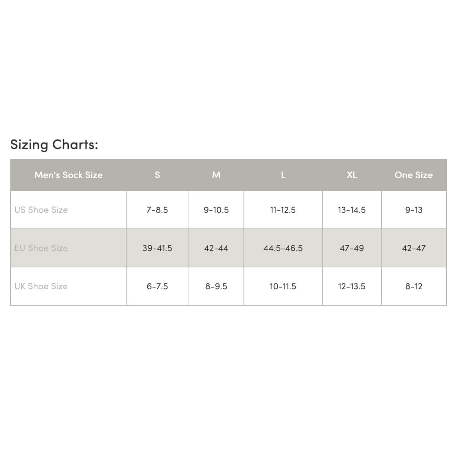
Task: Select the Men's Sock Size header cell
Action: 68,175
